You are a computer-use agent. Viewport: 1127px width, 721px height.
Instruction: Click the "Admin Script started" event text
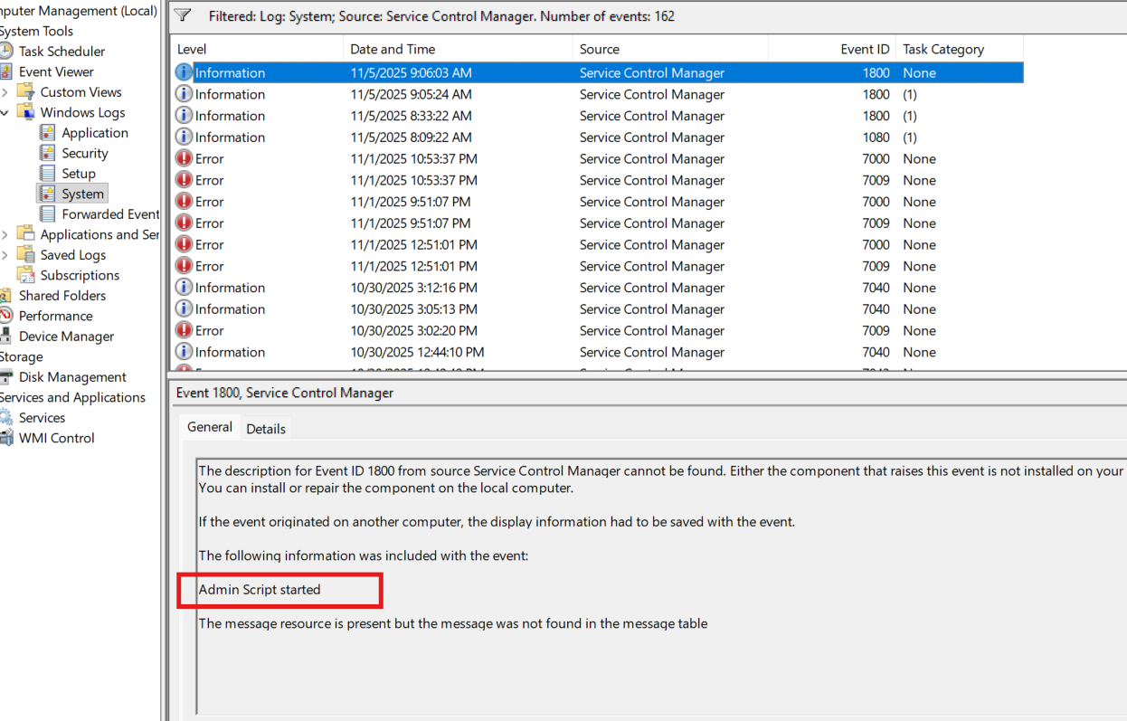260,590
